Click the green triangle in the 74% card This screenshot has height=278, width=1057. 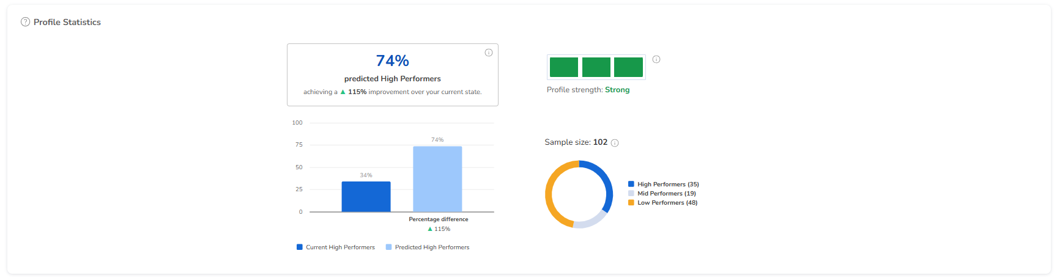(343, 92)
